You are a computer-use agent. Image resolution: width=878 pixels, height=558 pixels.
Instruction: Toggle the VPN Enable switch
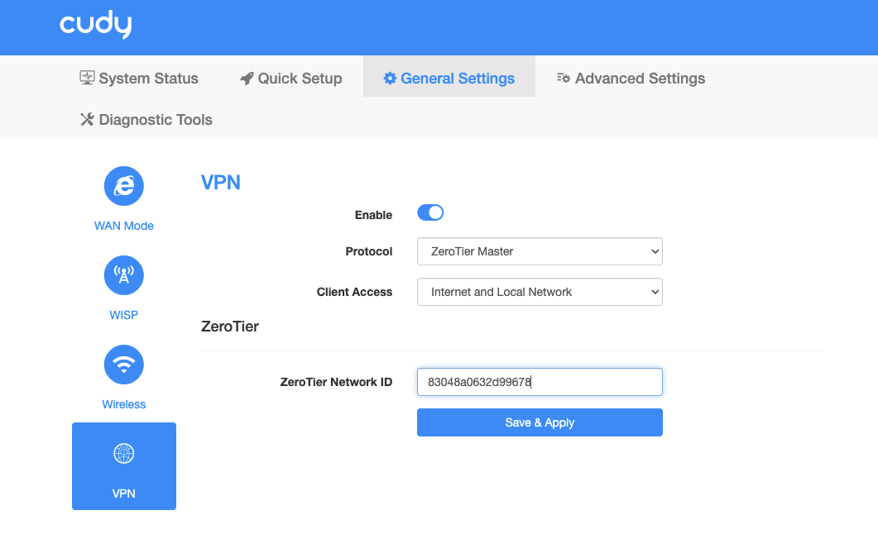point(430,213)
